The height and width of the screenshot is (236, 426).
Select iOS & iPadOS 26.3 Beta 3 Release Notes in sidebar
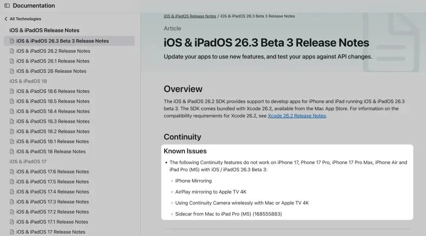(x=62, y=41)
